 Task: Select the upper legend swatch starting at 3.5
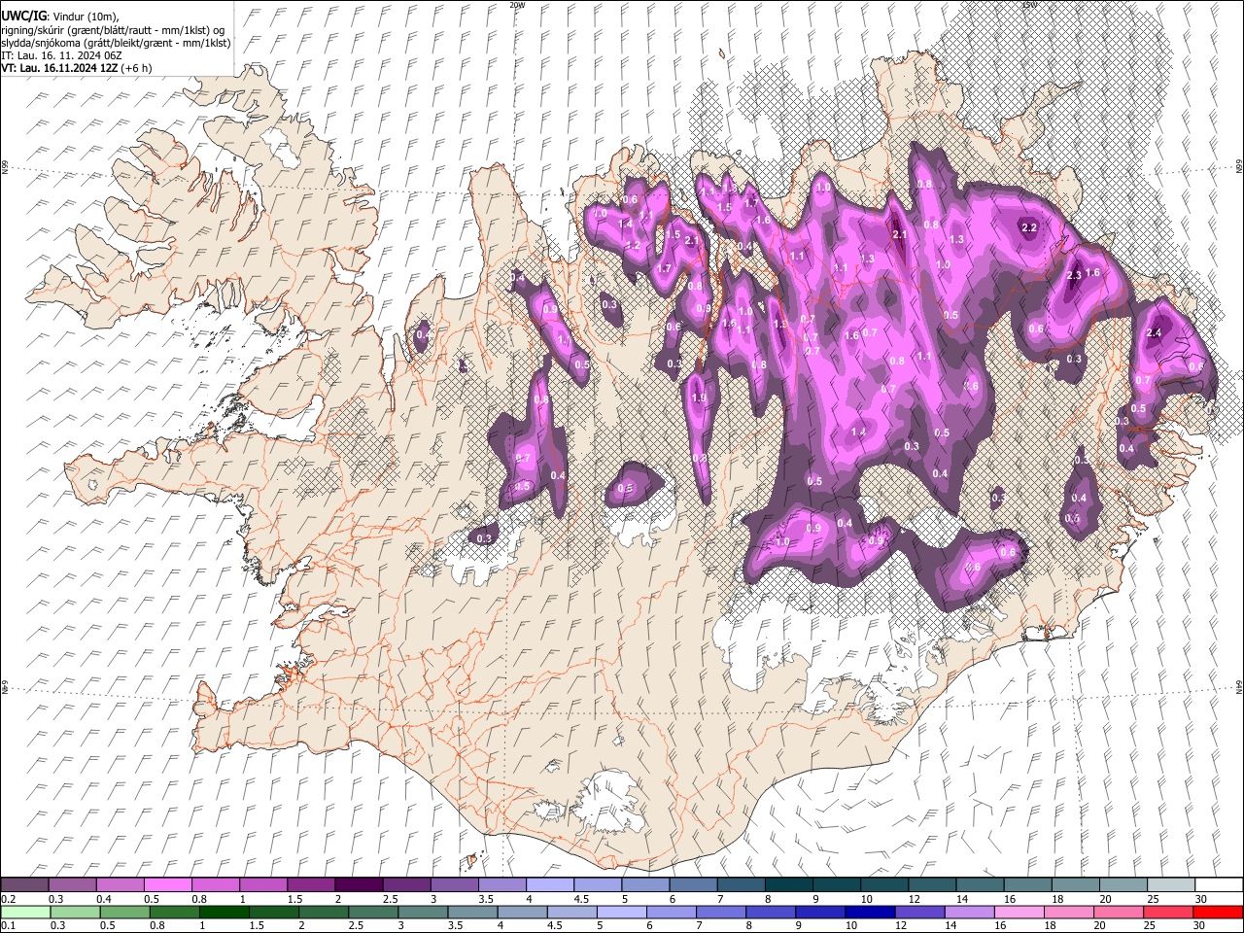click(501, 884)
